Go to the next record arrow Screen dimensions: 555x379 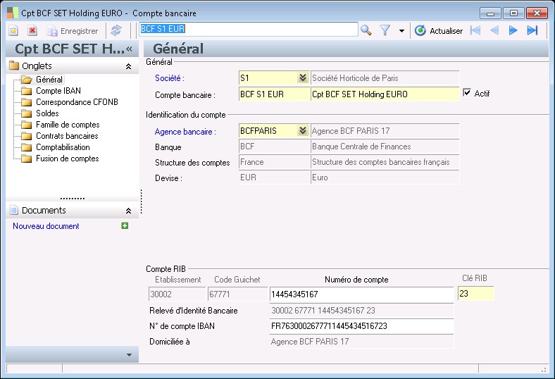click(x=513, y=30)
